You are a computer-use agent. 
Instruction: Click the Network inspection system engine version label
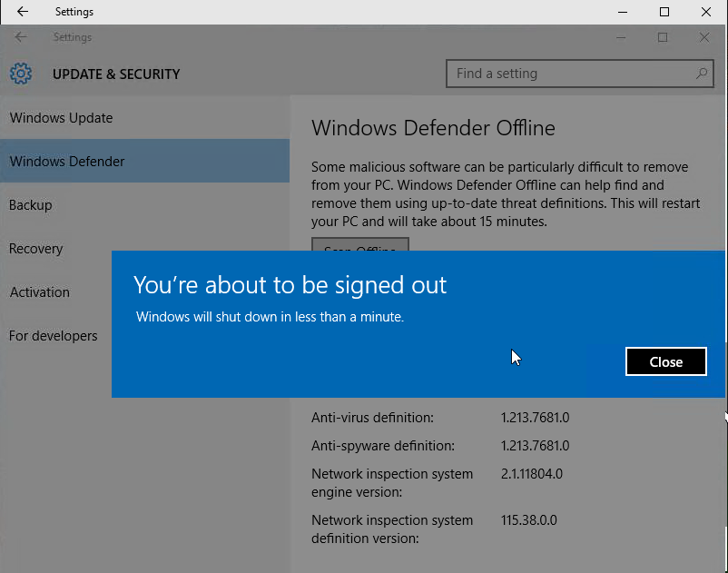point(392,483)
